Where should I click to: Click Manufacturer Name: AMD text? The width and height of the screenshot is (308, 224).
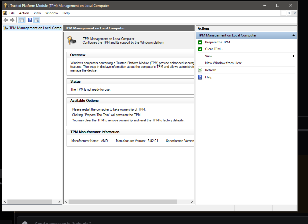click(x=90, y=141)
